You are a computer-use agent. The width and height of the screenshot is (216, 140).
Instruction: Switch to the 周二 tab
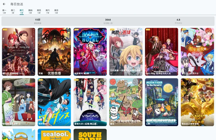point(13,11)
